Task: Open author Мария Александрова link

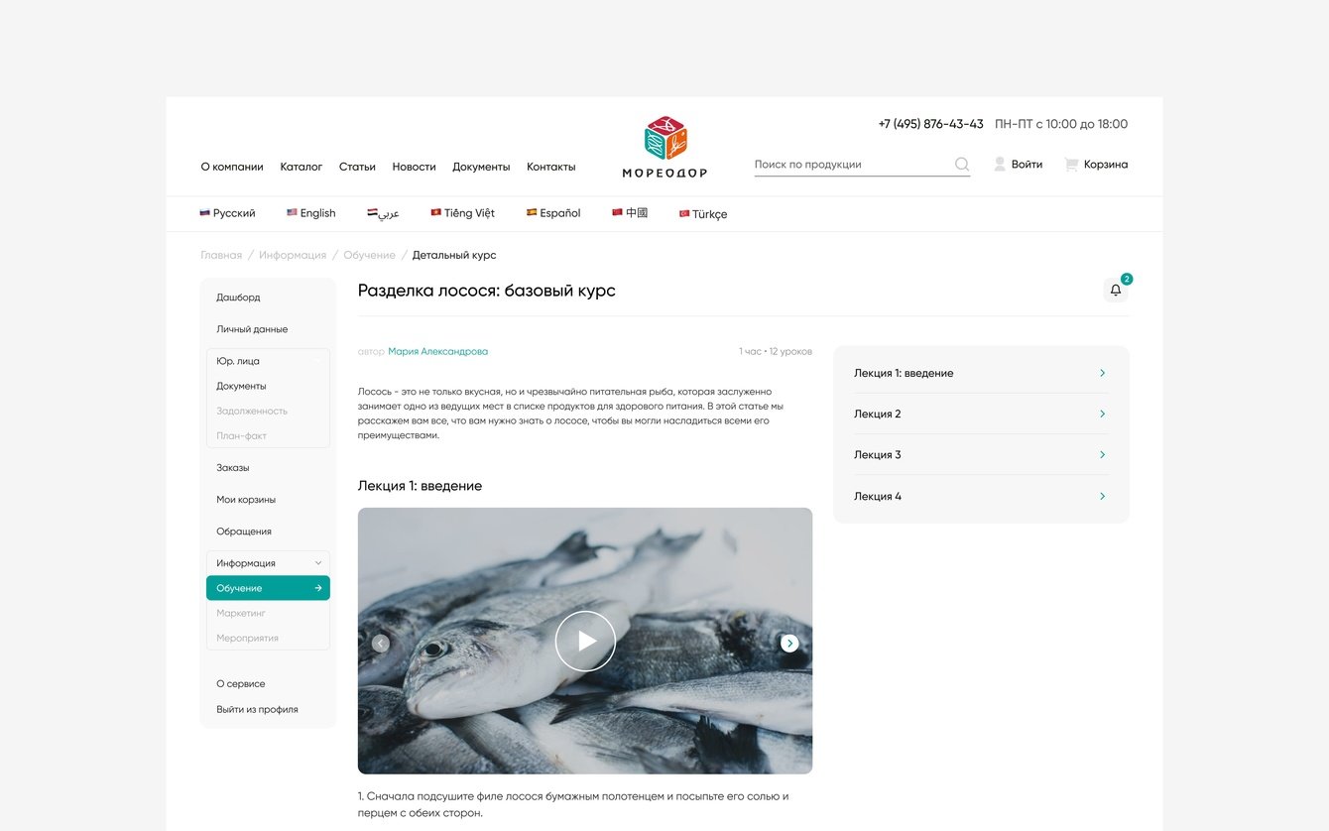Action: click(x=437, y=352)
